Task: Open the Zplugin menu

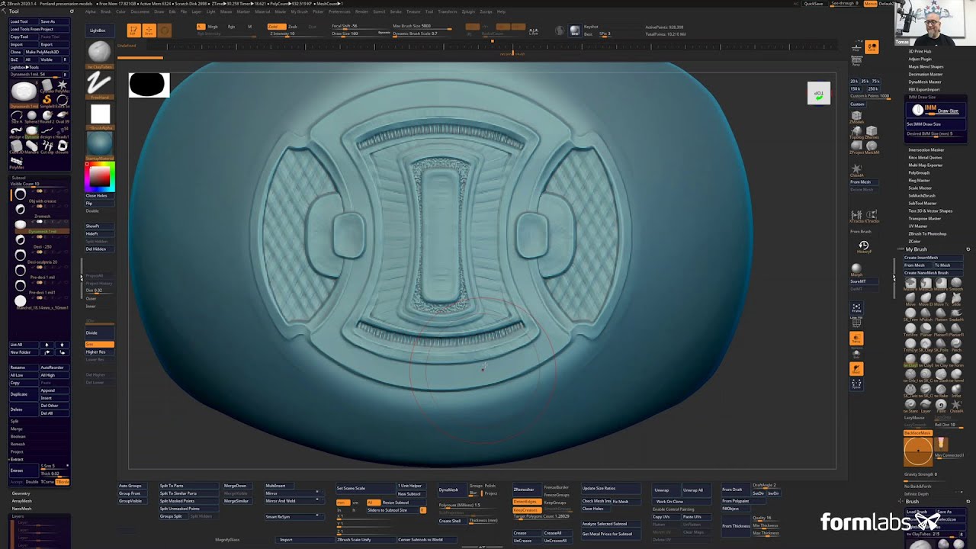Action: coord(468,11)
